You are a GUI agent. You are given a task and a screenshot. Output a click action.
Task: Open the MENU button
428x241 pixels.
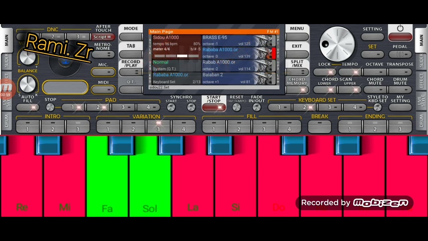tap(297, 37)
